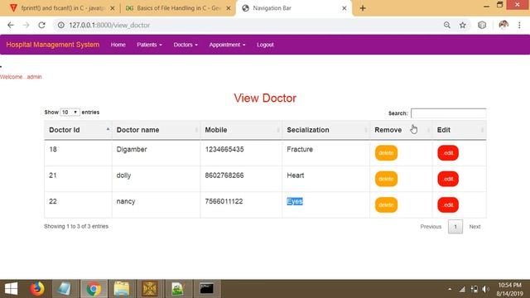The height and width of the screenshot is (298, 530).
Task: Open the Windows Start menu
Action: click(11, 289)
